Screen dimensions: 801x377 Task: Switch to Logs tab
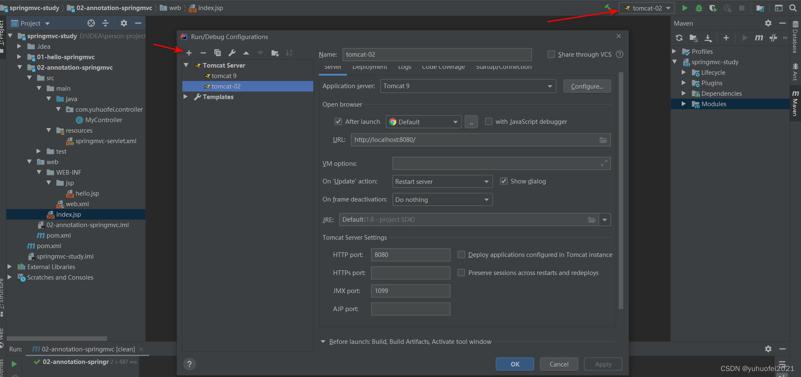404,68
